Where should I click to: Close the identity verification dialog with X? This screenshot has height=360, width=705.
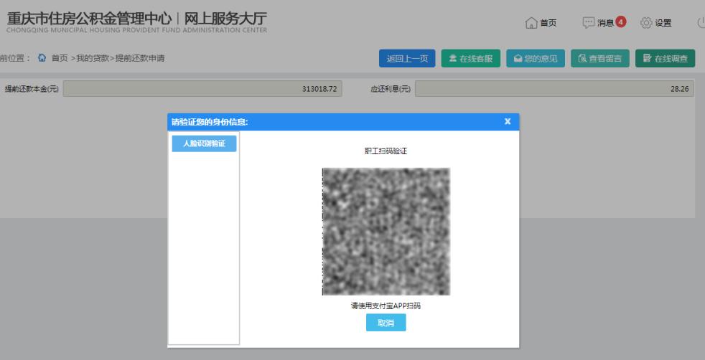pos(508,121)
